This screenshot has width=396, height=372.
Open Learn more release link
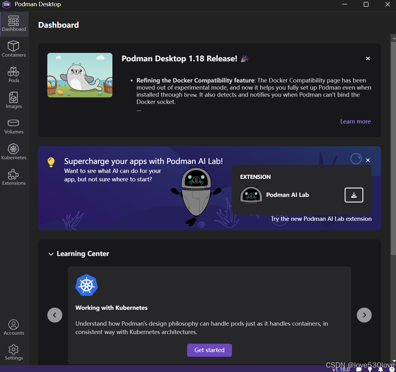[356, 121]
